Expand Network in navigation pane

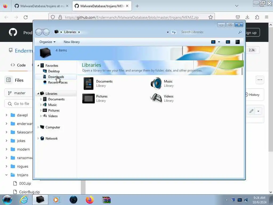point(38,139)
